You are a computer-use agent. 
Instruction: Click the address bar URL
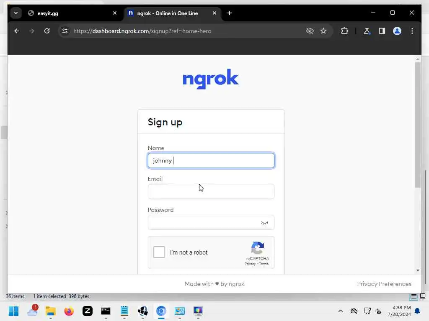click(x=142, y=31)
